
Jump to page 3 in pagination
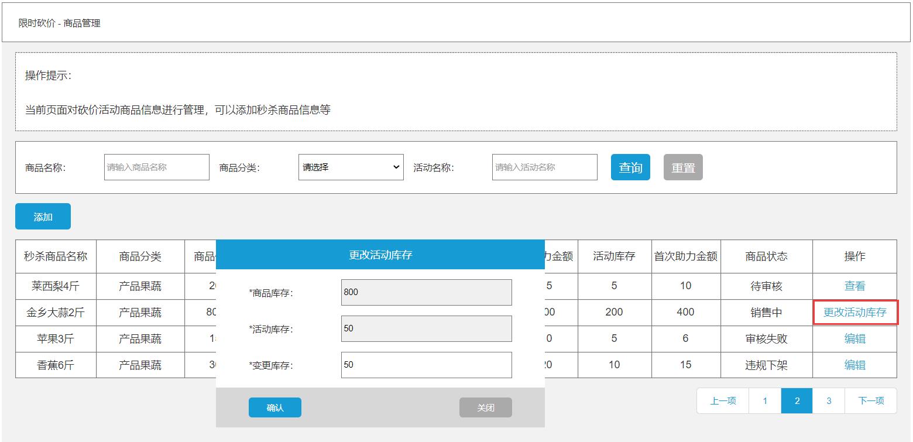click(x=828, y=400)
